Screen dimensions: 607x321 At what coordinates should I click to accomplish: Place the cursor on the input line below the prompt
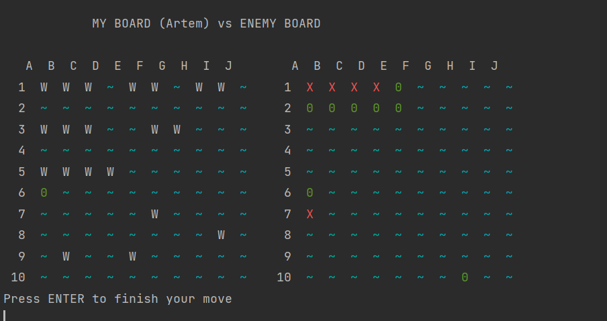(x=5, y=315)
